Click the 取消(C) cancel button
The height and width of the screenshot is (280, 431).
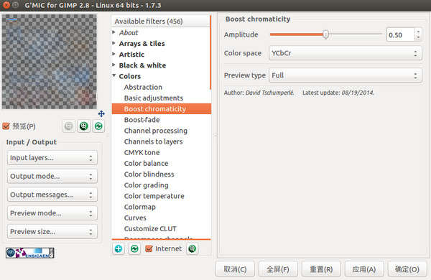click(x=235, y=269)
